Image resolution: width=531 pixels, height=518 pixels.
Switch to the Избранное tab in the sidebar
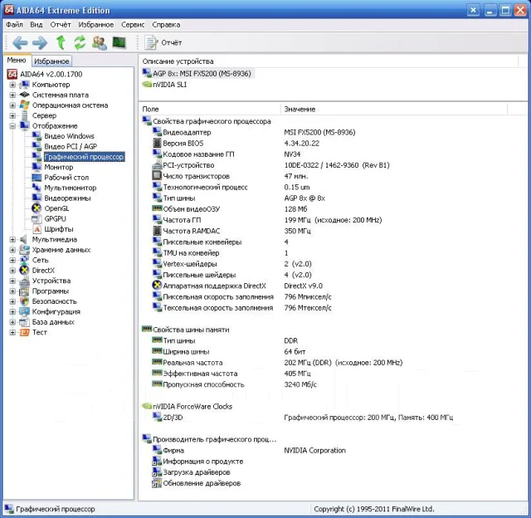coord(51,61)
